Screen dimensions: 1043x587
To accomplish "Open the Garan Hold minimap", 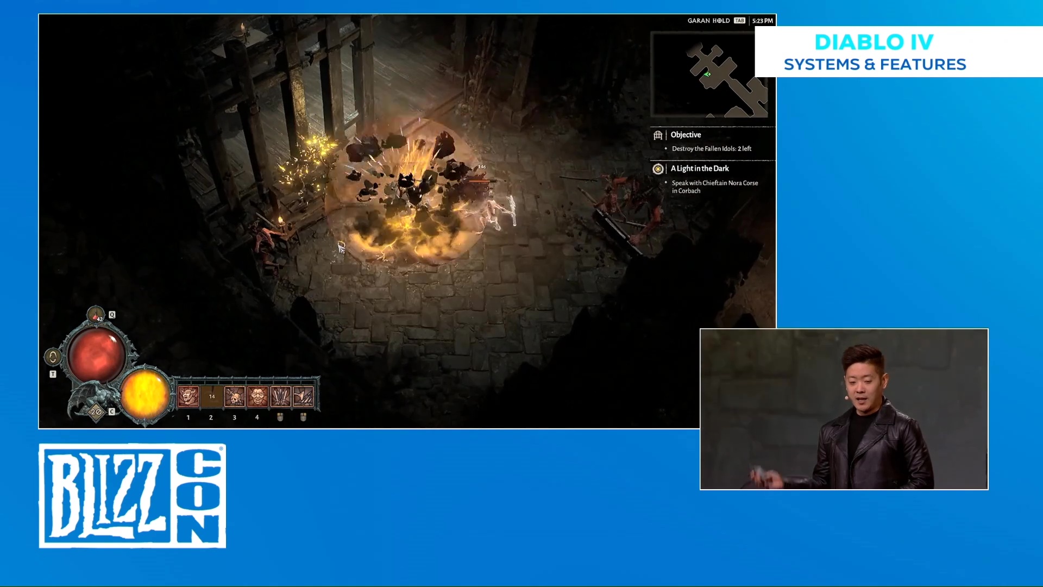I will [x=709, y=74].
